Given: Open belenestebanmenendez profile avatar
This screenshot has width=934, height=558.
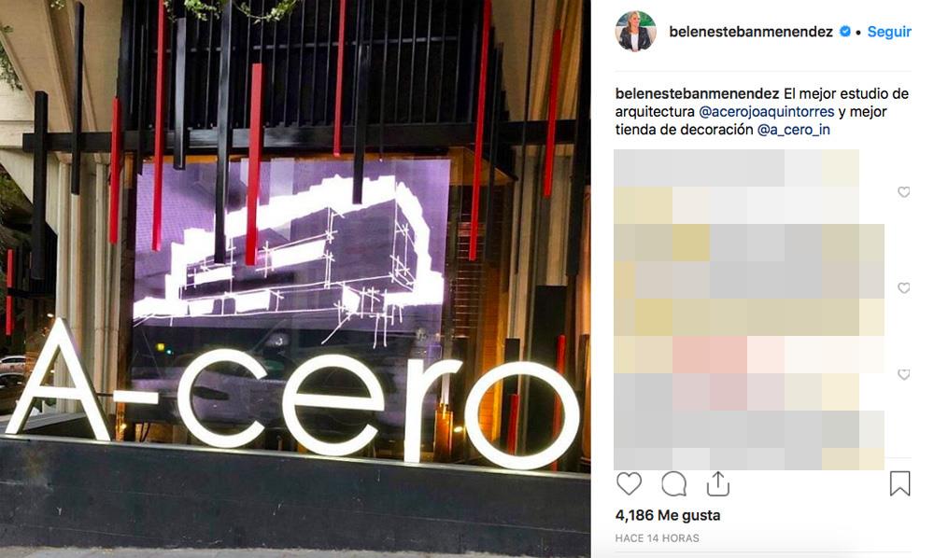Looking at the screenshot, I should coord(635,31).
